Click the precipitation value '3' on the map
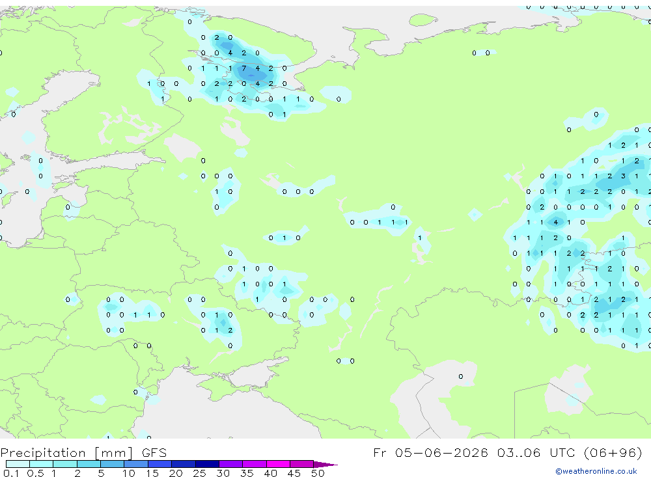The width and height of the screenshot is (651, 477). tap(623, 176)
